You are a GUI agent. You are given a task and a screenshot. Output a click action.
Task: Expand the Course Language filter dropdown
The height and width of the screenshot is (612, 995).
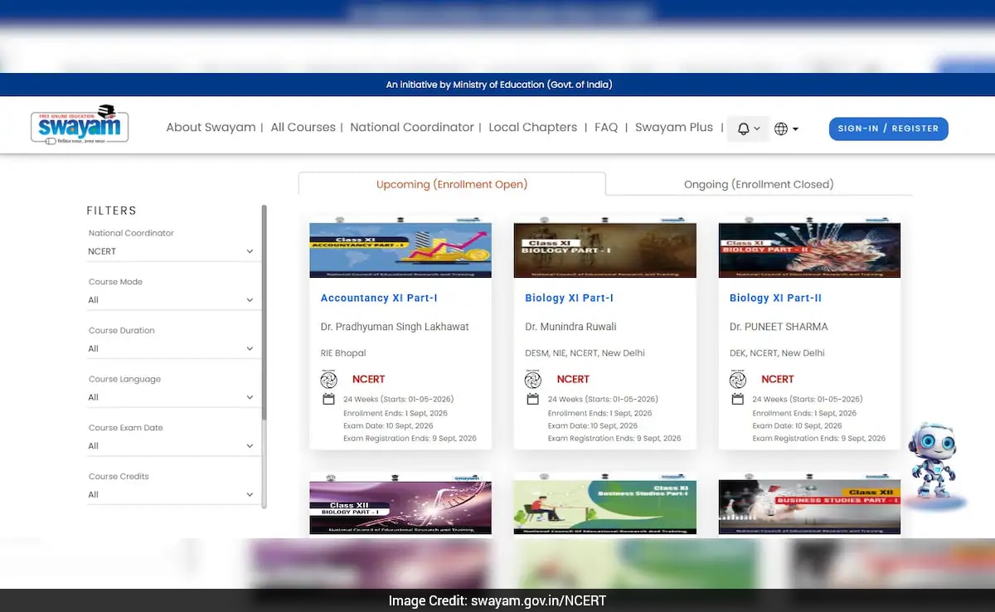[172, 397]
